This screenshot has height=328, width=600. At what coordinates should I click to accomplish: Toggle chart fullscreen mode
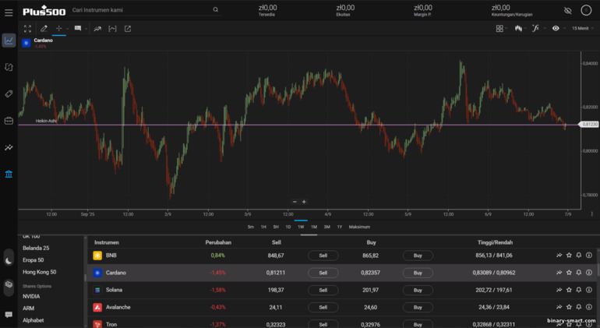27,29
